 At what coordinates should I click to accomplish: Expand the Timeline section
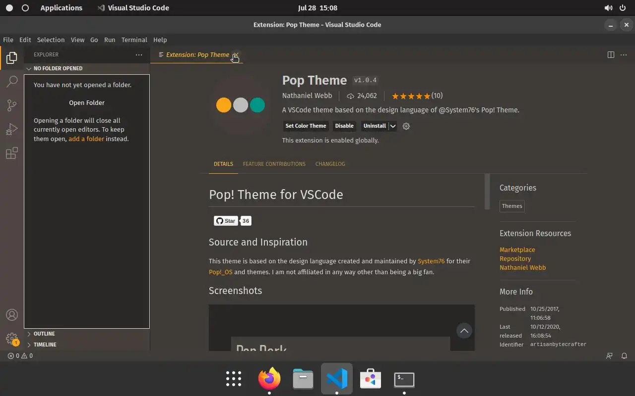(87, 345)
